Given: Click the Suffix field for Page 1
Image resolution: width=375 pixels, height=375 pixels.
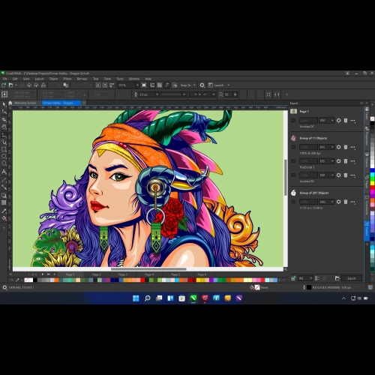Looking at the screenshot, I should [308, 121].
